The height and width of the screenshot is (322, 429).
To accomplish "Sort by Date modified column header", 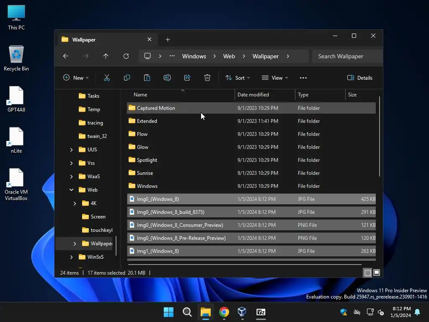I will (265, 95).
